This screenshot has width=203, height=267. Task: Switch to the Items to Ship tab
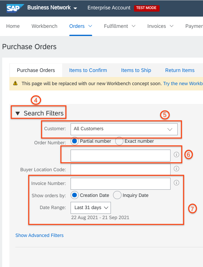point(136,70)
